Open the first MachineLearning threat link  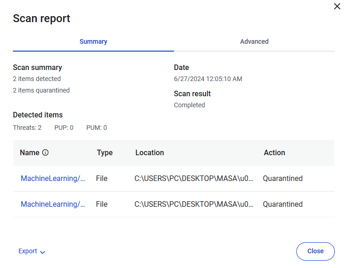(x=53, y=179)
